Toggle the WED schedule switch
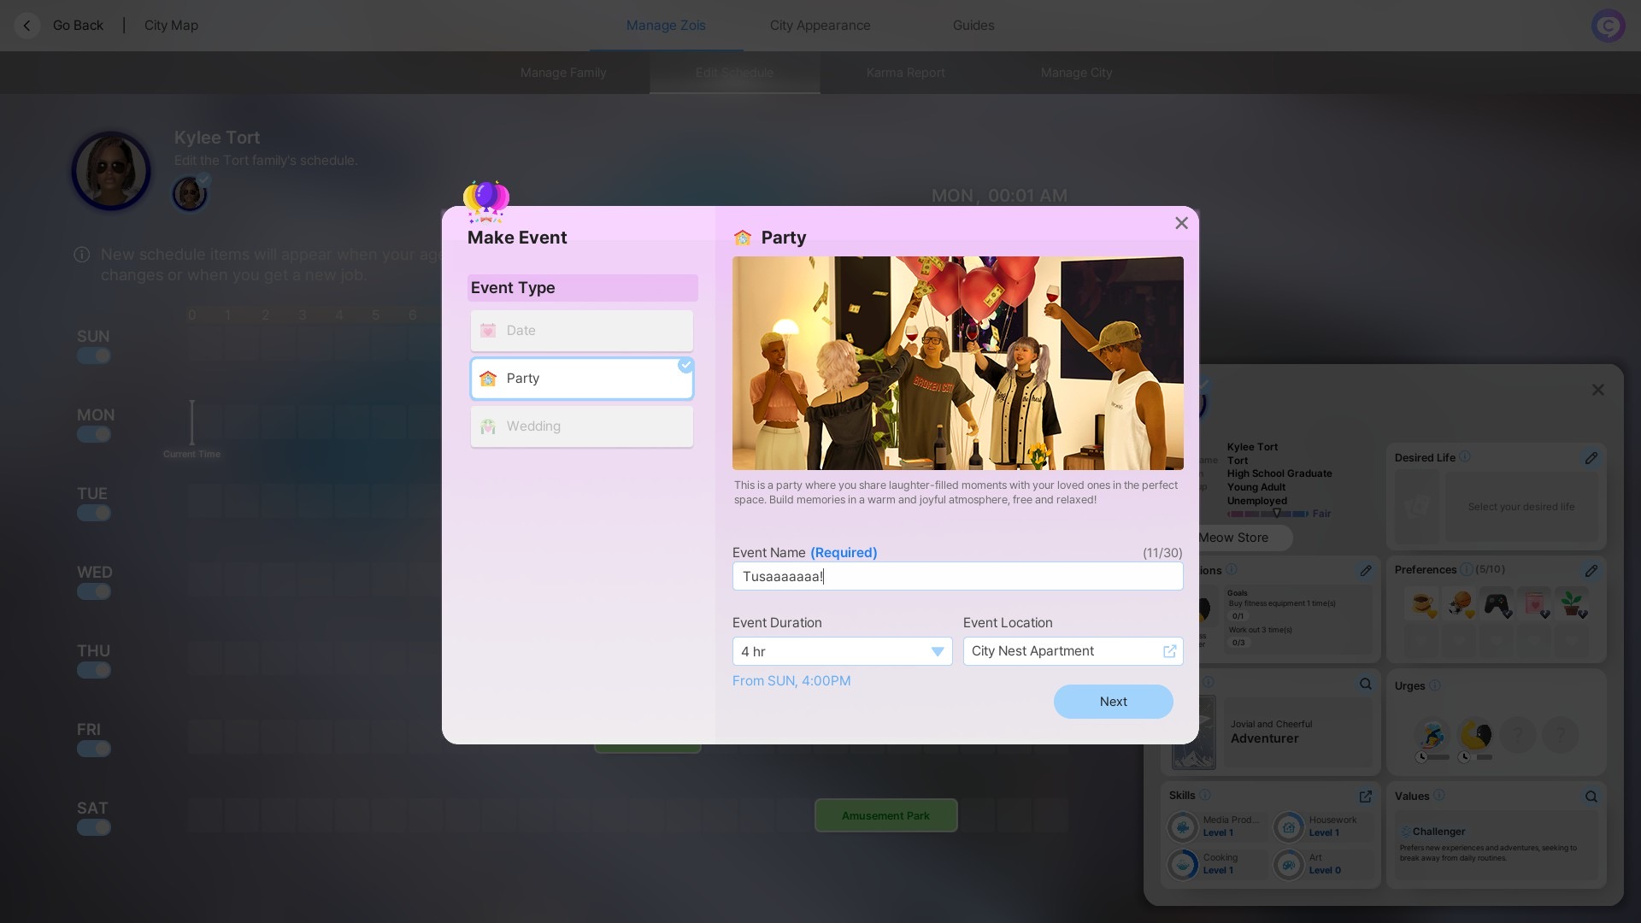1641x923 pixels. (x=94, y=591)
